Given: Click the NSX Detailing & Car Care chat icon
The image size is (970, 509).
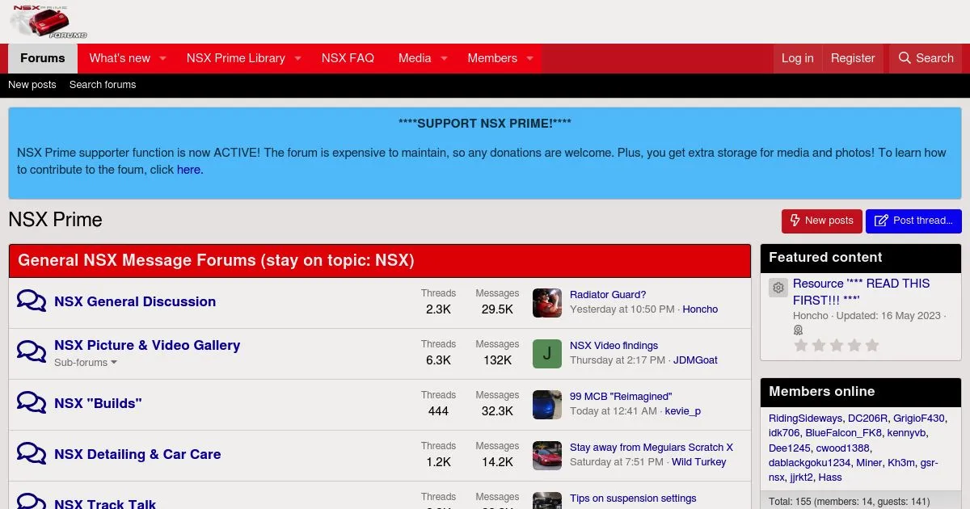Looking at the screenshot, I should coord(32,454).
